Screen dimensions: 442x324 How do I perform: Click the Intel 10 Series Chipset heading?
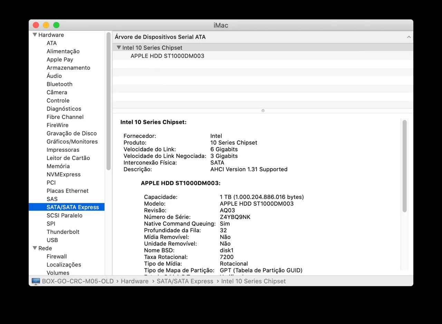pos(153,122)
